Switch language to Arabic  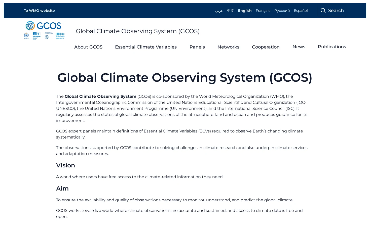pos(219,11)
